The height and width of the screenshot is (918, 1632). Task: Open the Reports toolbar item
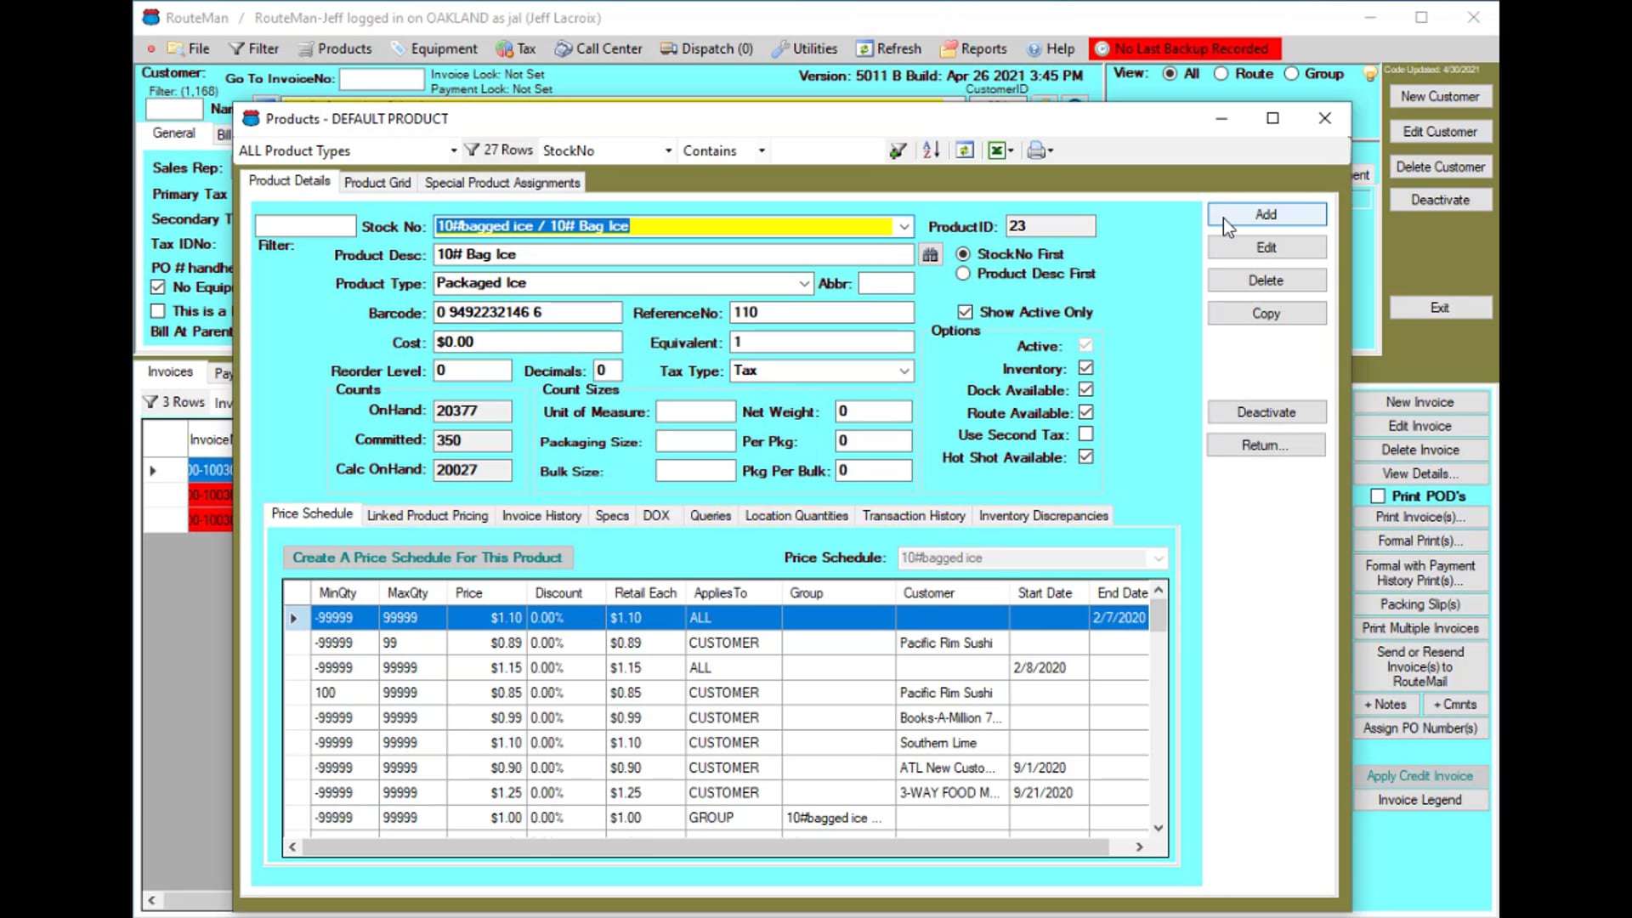coord(974,48)
